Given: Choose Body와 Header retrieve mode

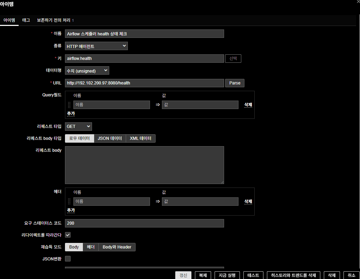Looking at the screenshot, I should coord(117,247).
